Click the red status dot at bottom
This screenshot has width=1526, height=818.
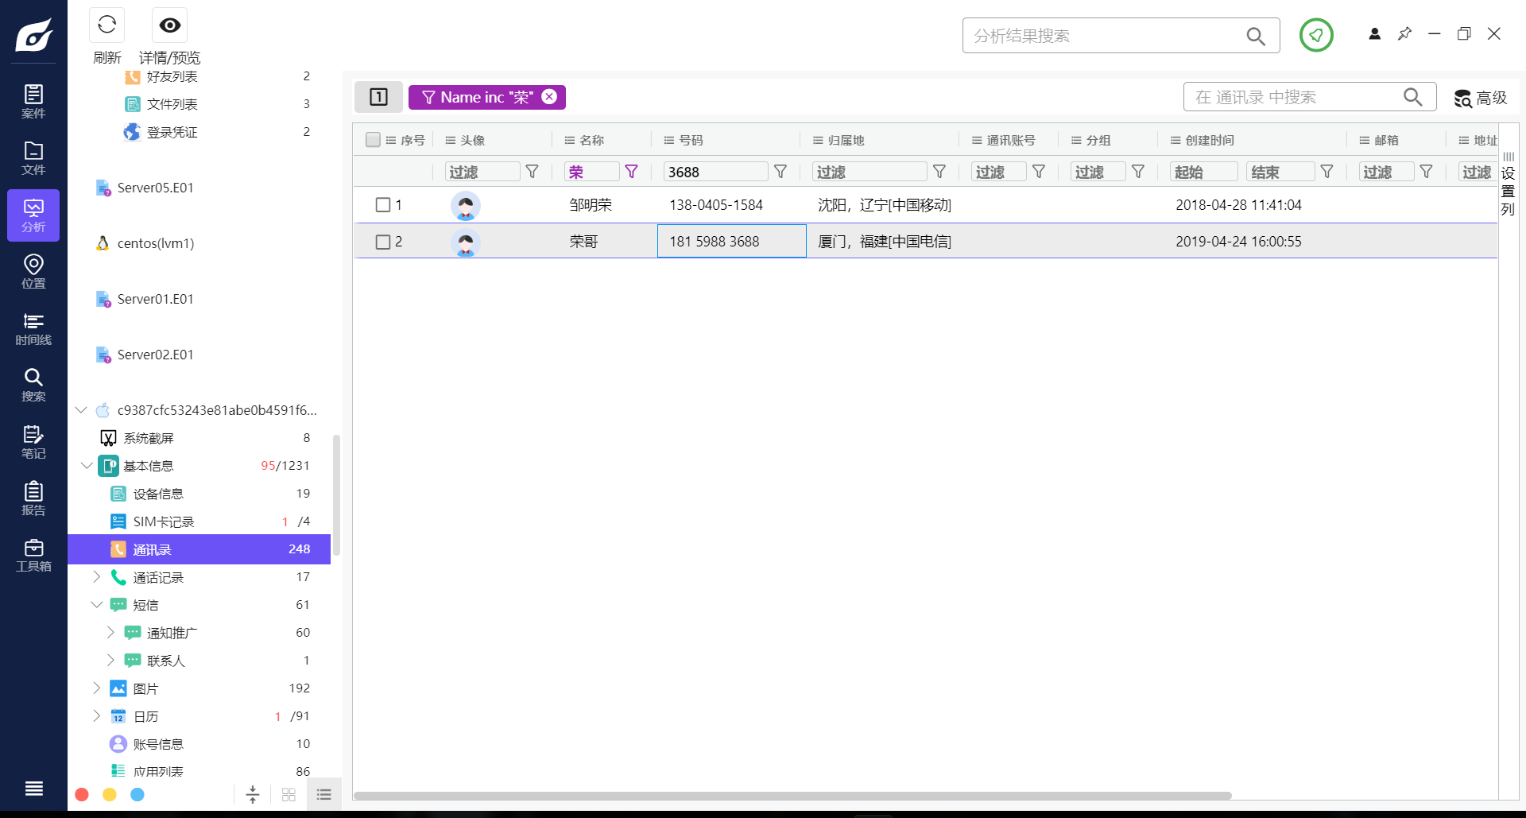click(x=81, y=794)
